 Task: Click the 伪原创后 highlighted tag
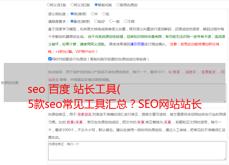(x=84, y=114)
